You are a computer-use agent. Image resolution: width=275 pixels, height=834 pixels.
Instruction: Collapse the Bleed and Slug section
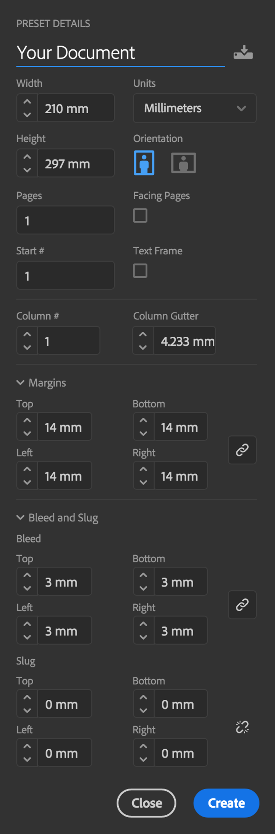[21, 518]
